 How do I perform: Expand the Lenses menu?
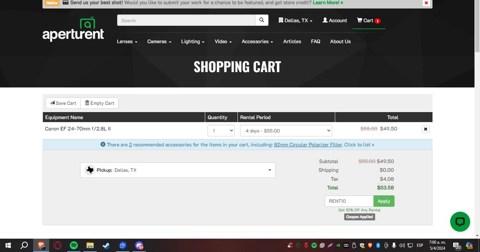point(127,42)
